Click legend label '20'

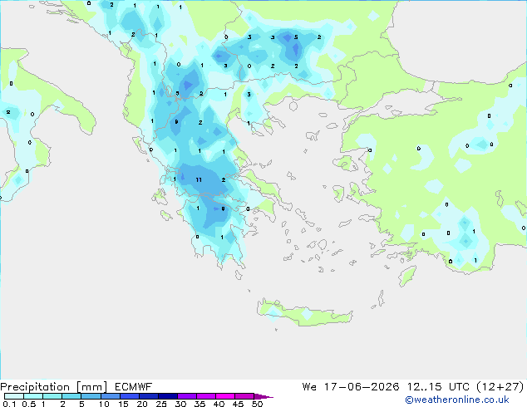(x=142, y=404)
